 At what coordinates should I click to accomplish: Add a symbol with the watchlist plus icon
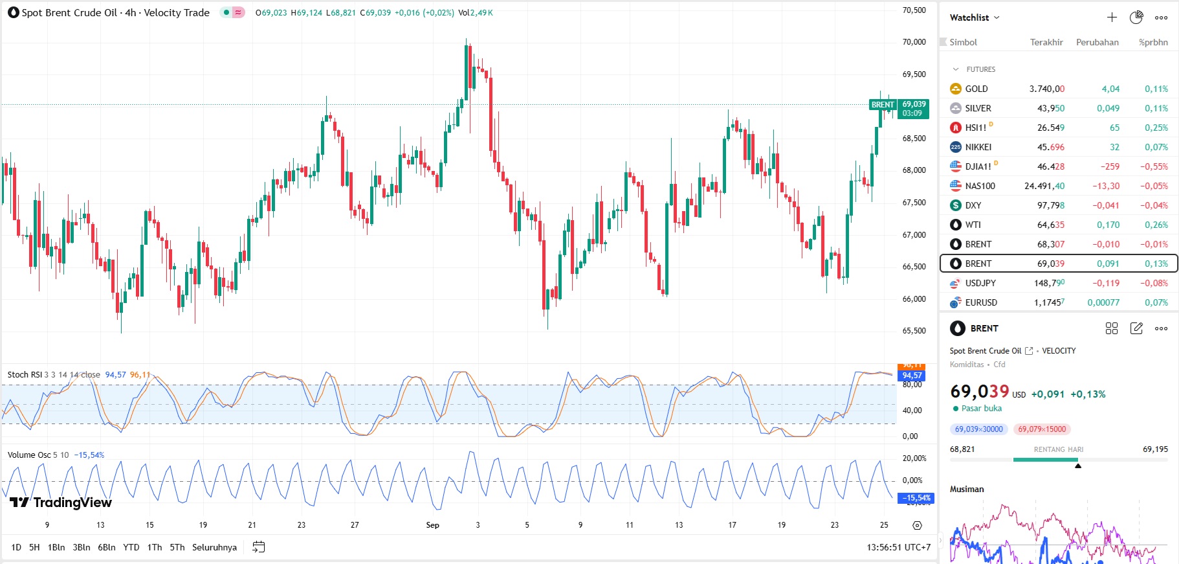1112,17
